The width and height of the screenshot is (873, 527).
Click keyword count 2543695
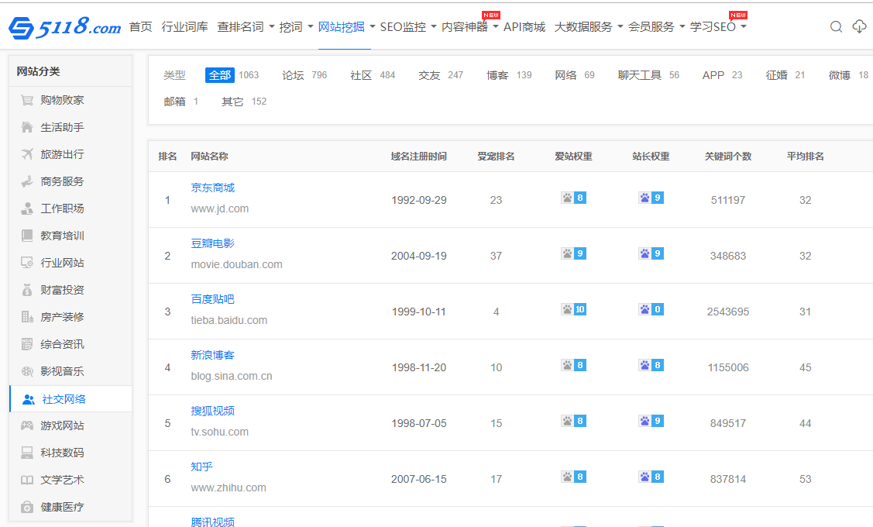point(727,312)
